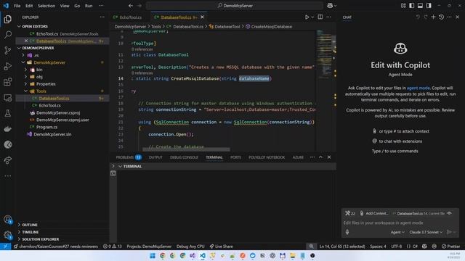
Task: Toggle current file context eye icon
Action: point(449,213)
